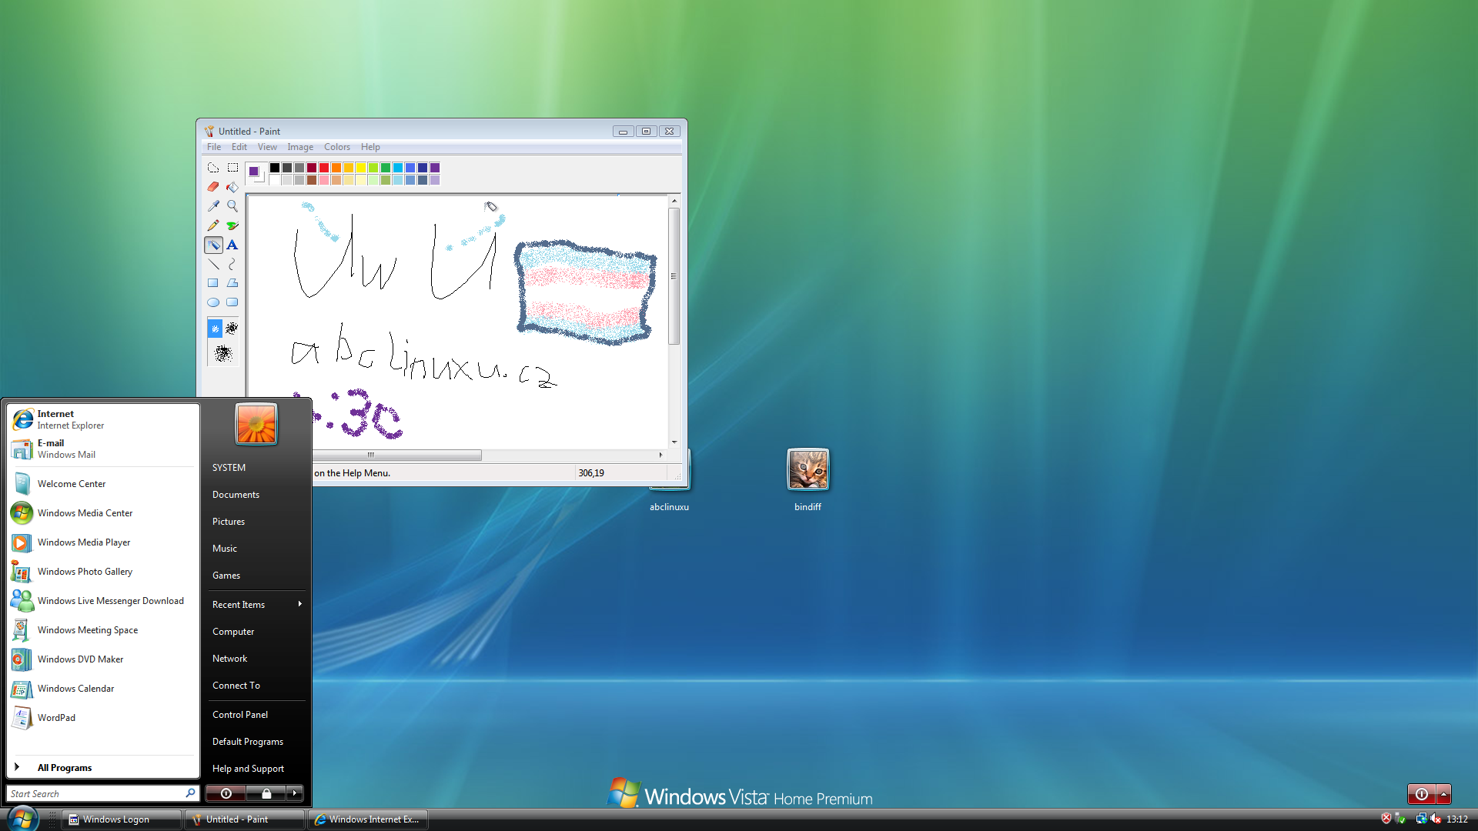Choose the Pencil tool

coord(213,225)
